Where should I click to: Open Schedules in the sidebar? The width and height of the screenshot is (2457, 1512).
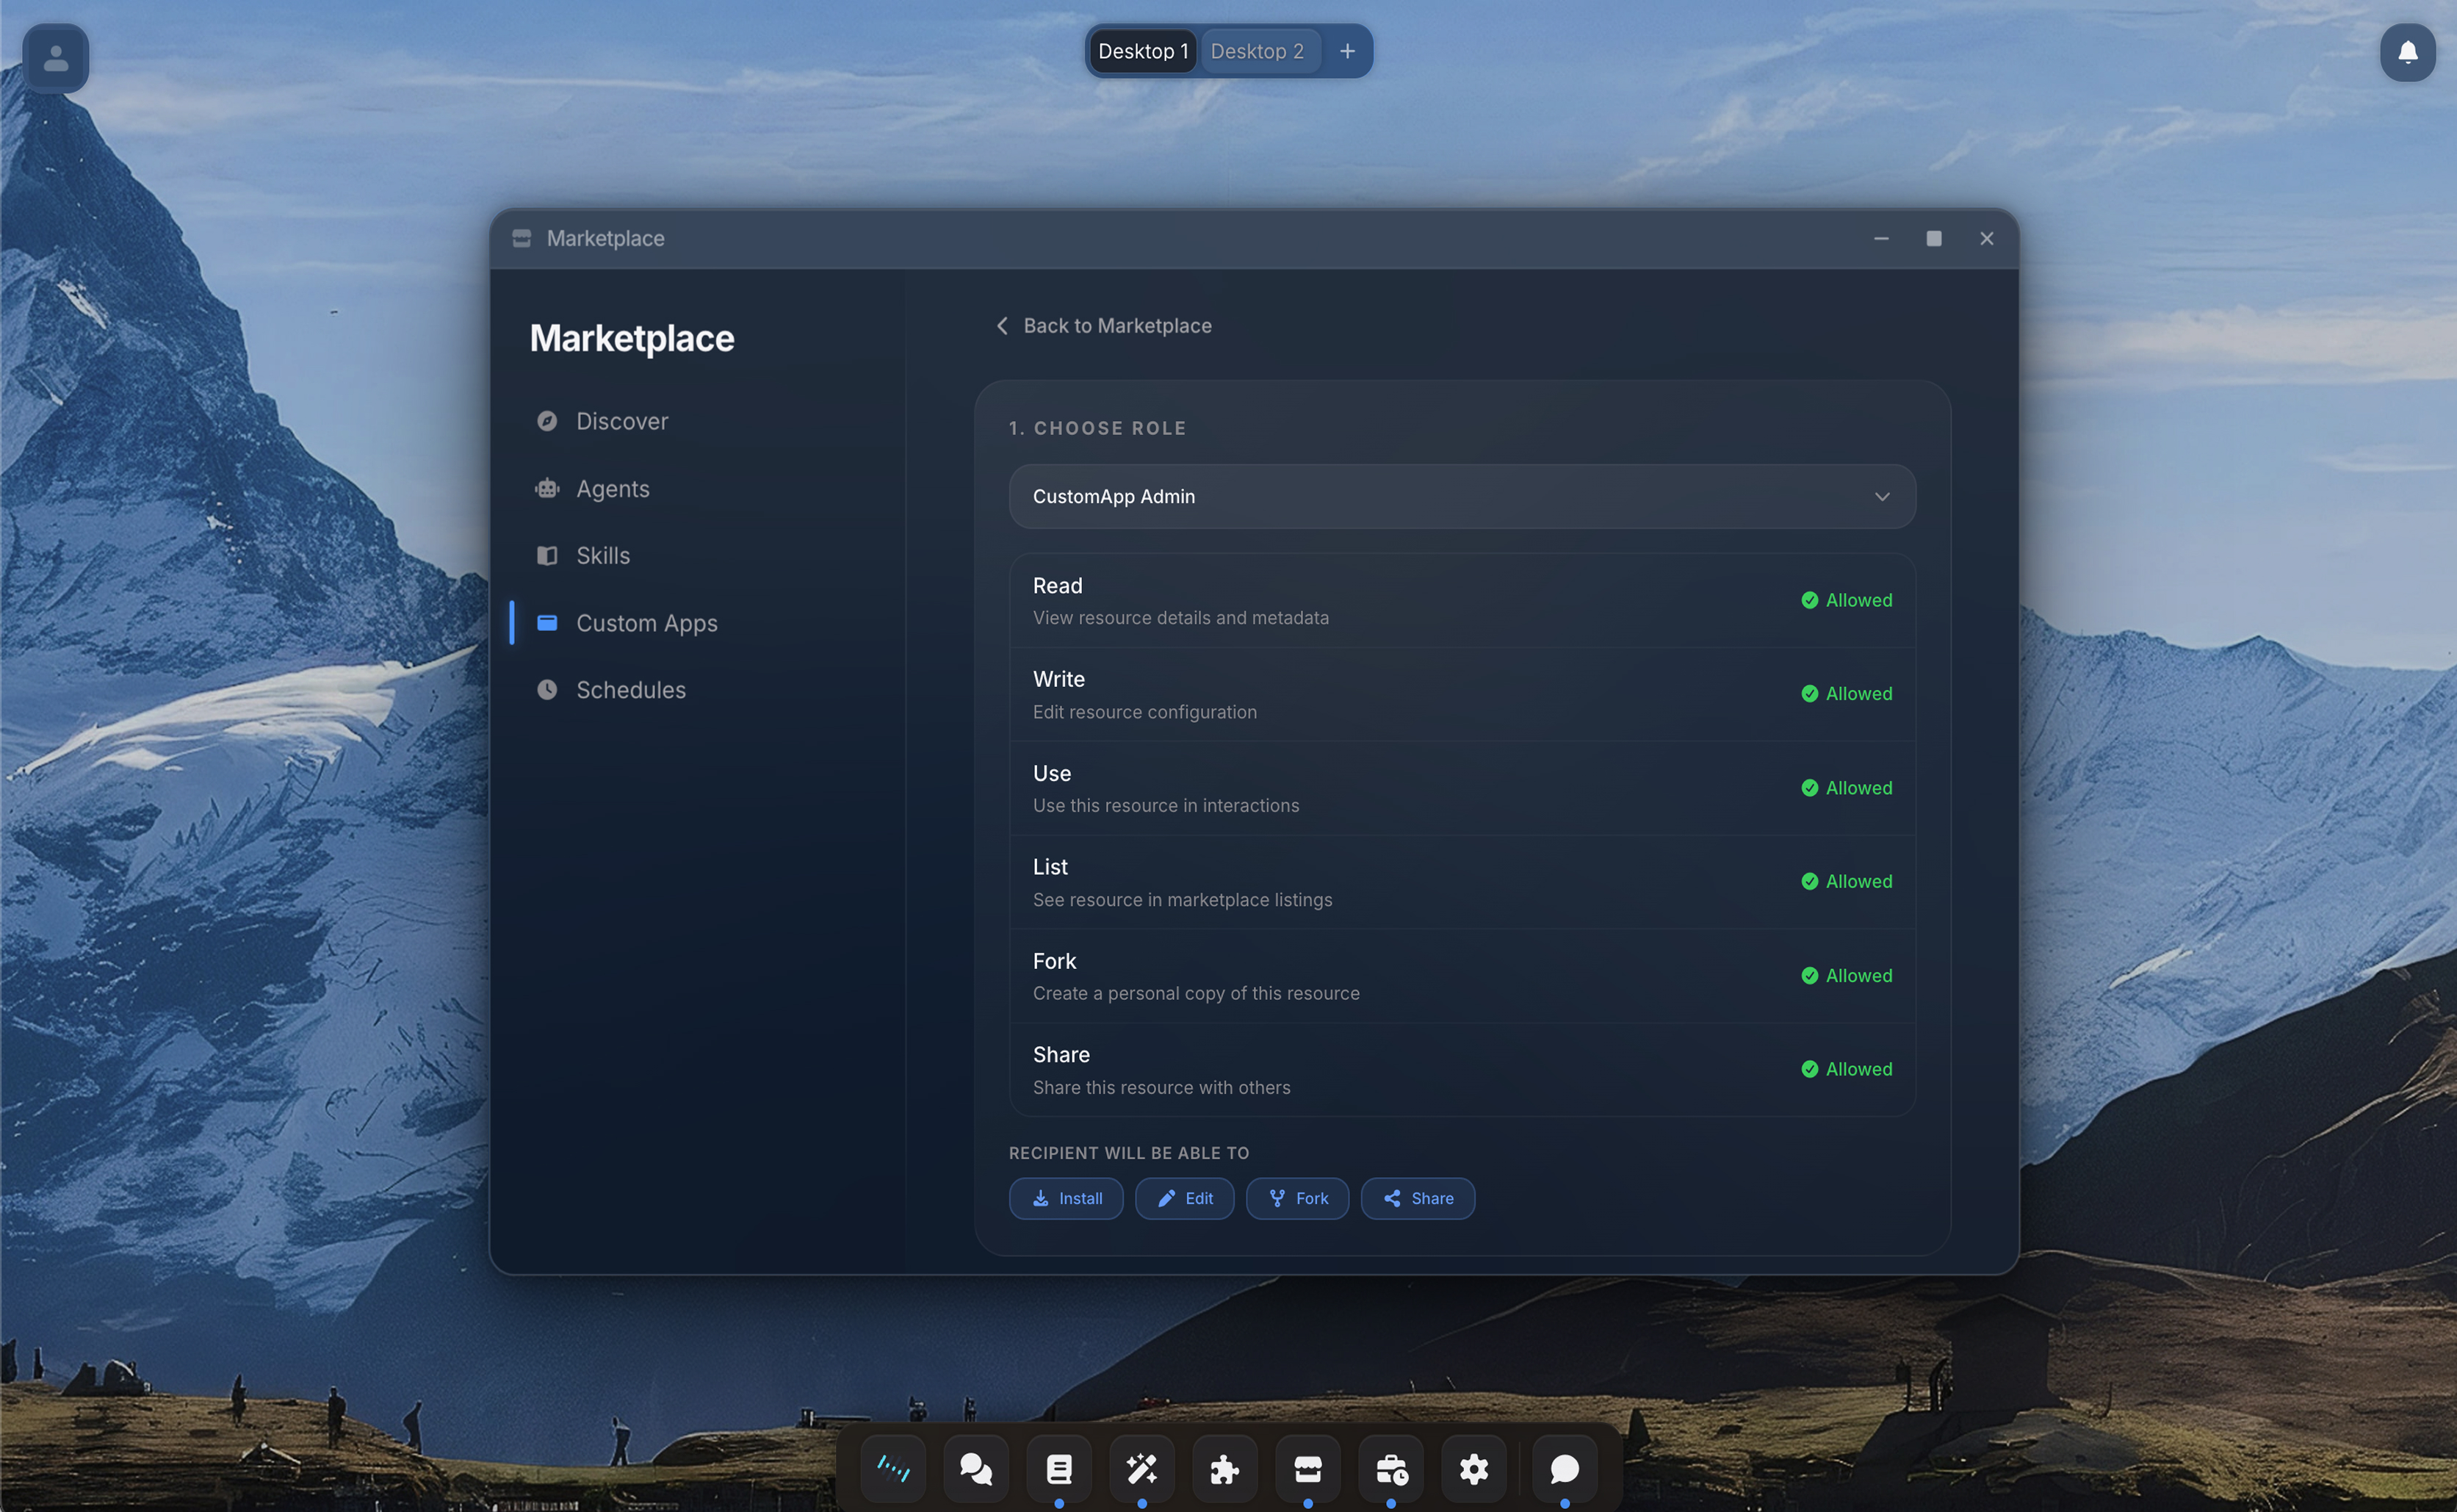[631, 690]
